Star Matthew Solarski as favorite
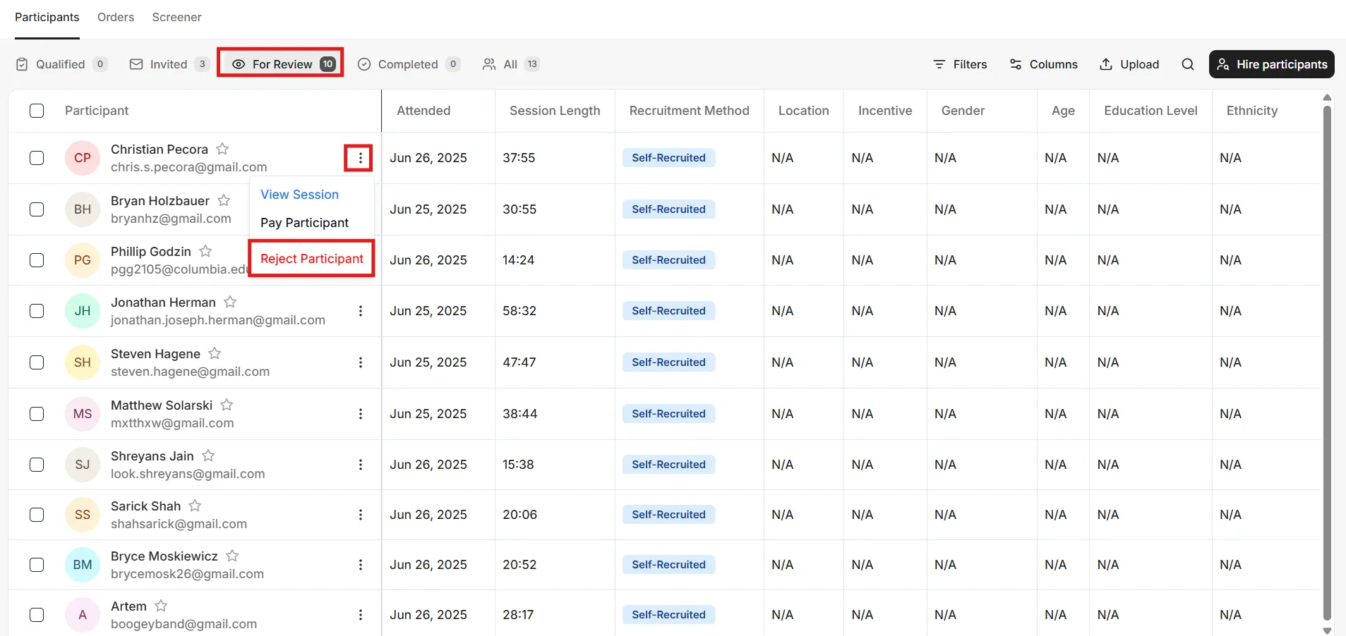Viewport: 1346px width, 636px height. (227, 405)
